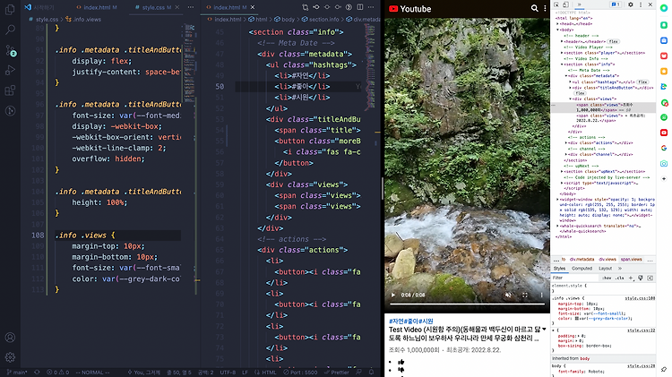Open the Explorer view in VS Code activity bar

pos(10,10)
